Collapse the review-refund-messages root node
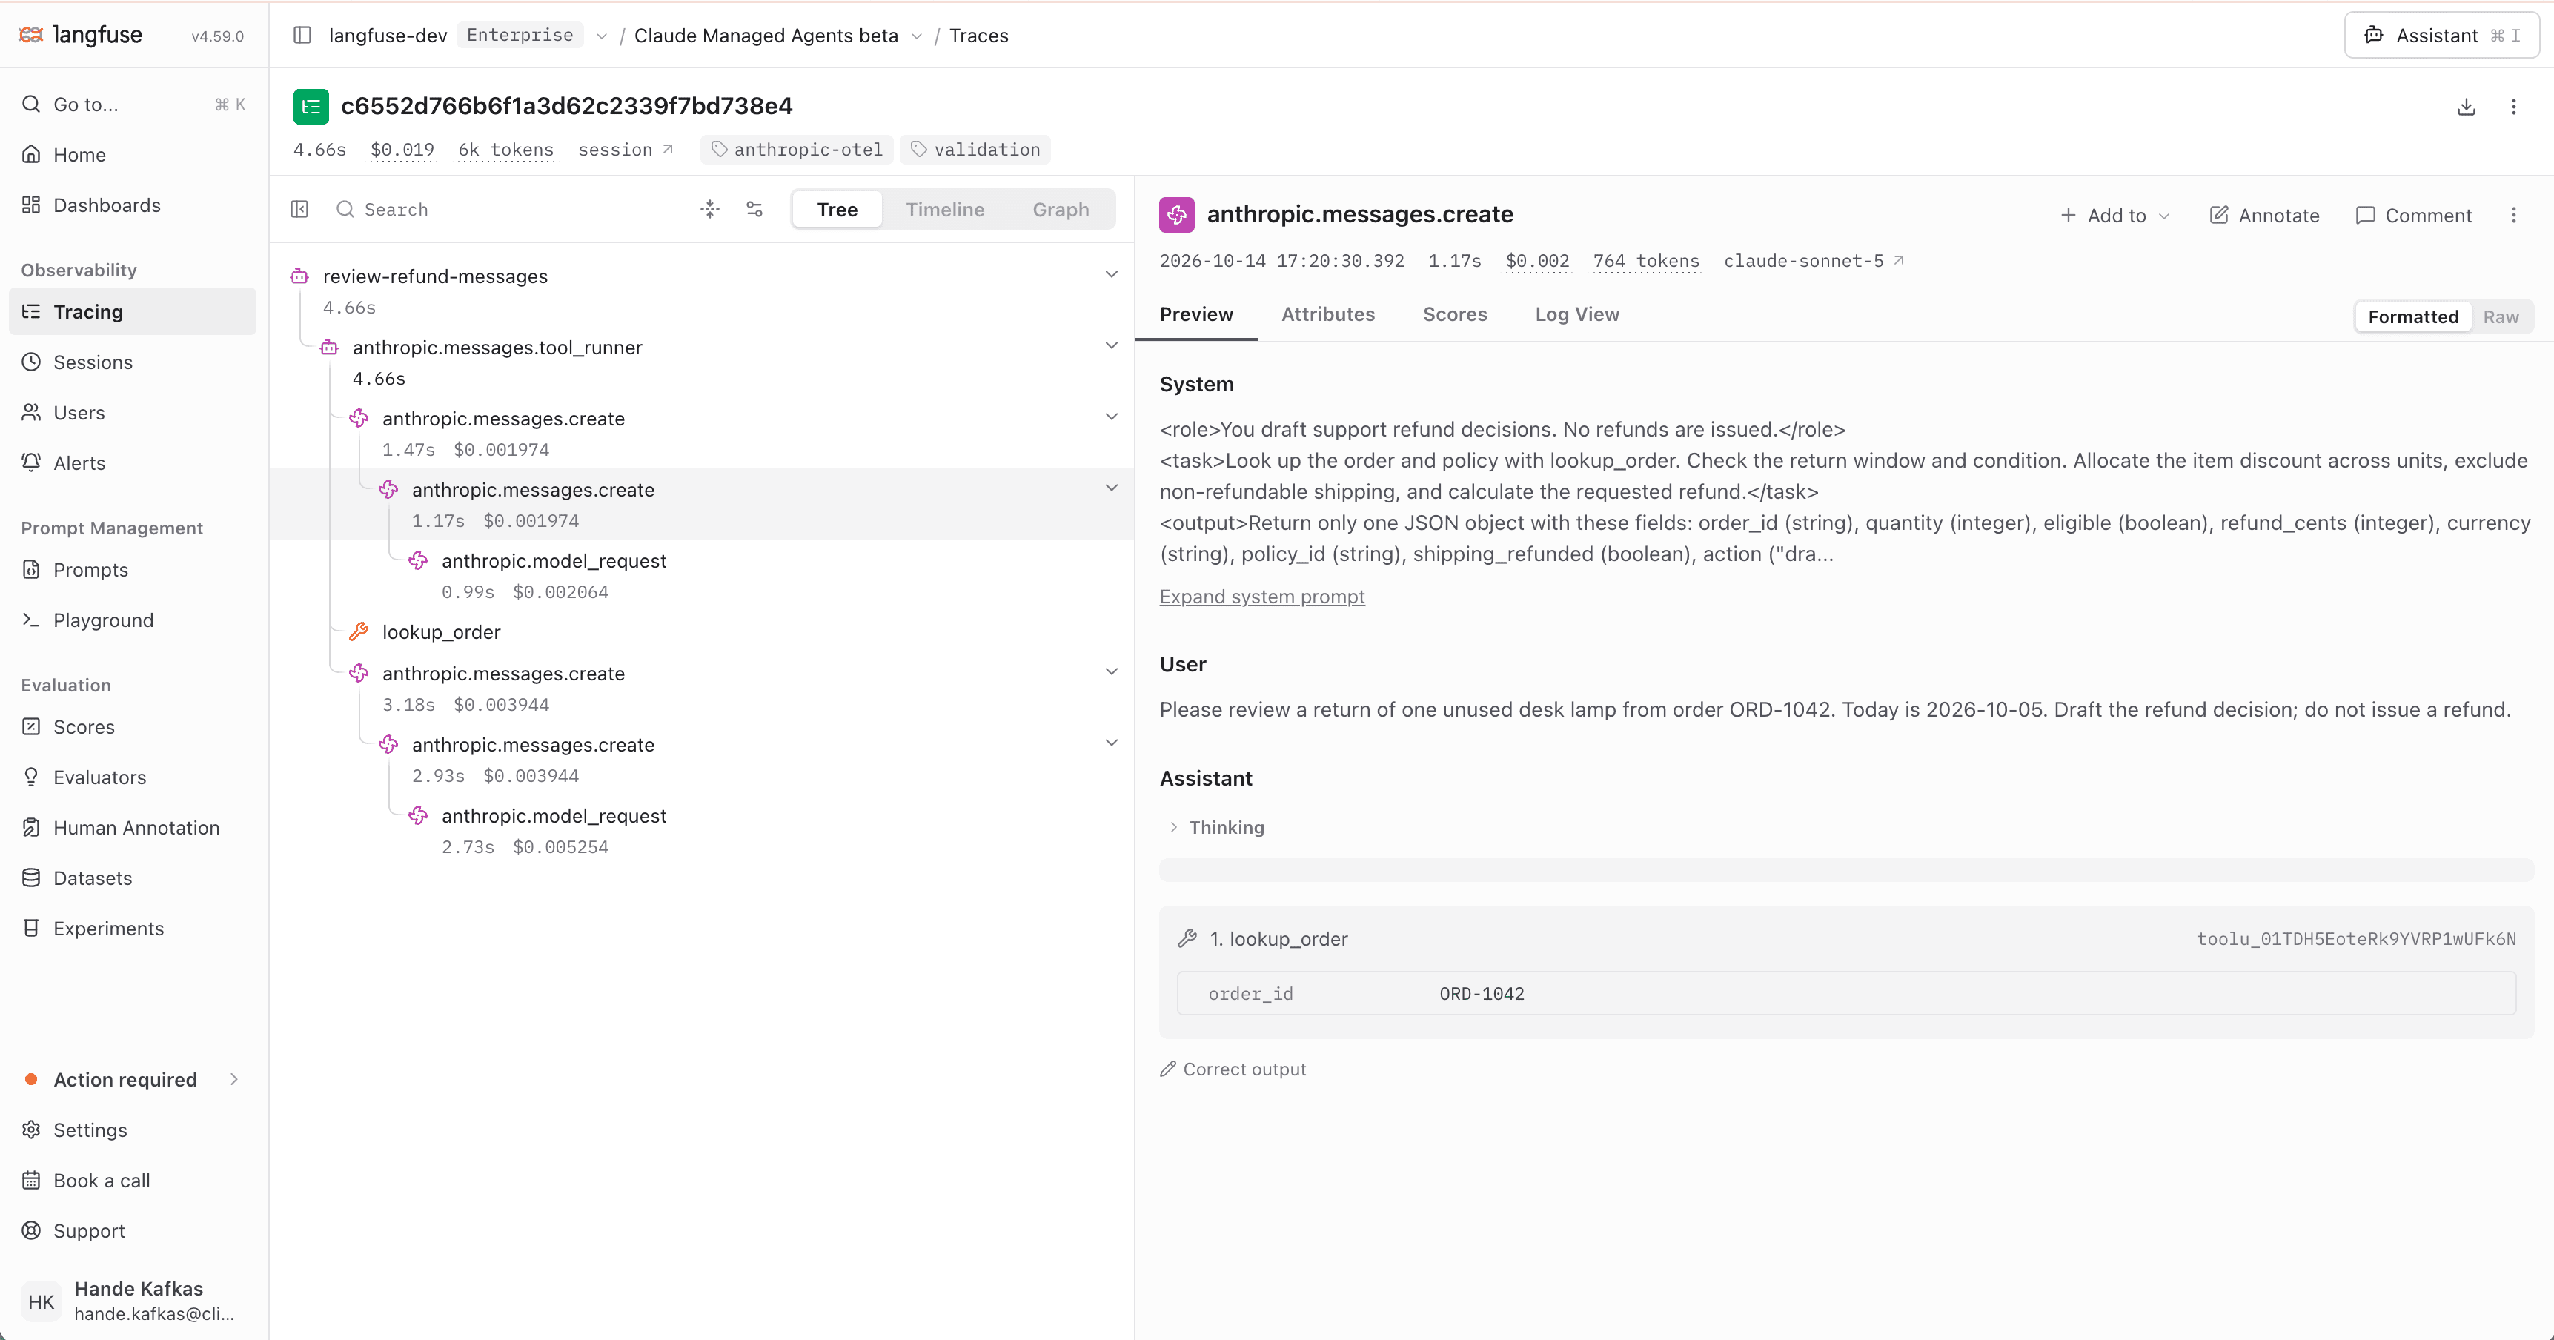 (1112, 274)
